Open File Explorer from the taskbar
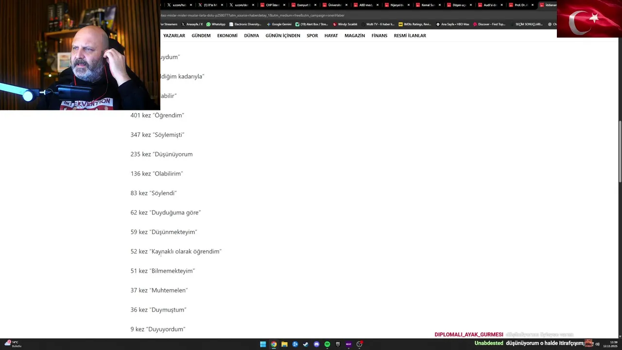 (284, 344)
